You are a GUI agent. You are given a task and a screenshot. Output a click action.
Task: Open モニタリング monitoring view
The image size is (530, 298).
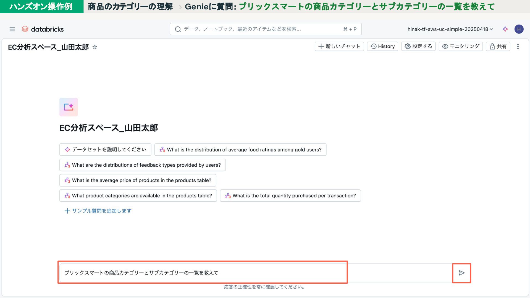point(461,46)
